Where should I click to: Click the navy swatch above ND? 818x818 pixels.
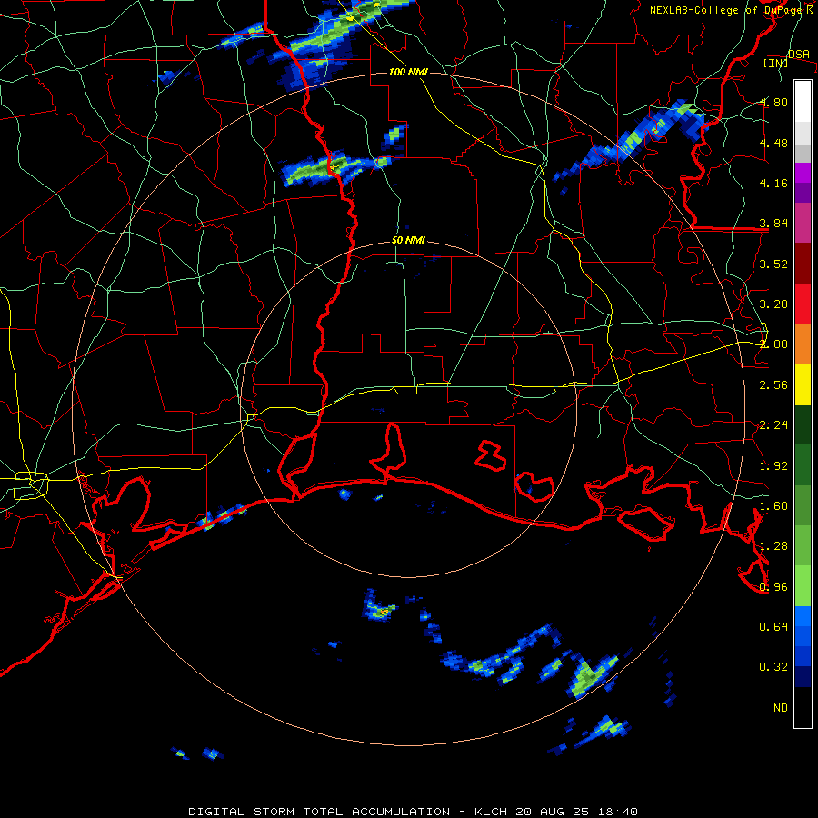pyautogui.click(x=803, y=676)
